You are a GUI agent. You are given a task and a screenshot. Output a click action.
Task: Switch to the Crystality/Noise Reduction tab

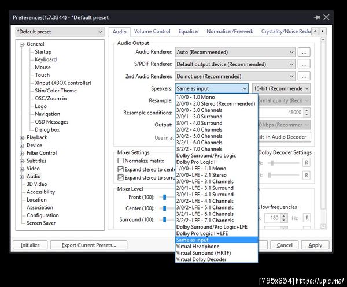click(x=286, y=32)
